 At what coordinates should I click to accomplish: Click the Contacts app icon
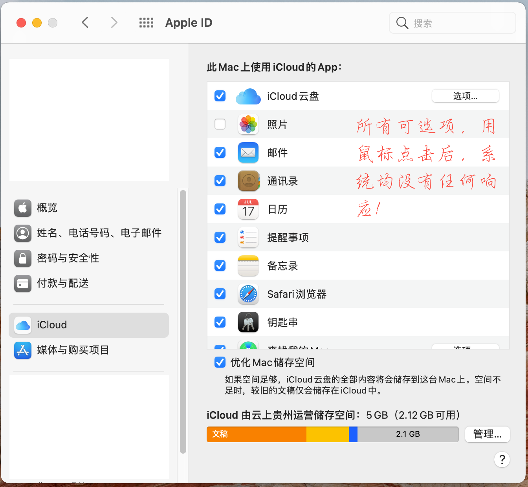pos(248,181)
